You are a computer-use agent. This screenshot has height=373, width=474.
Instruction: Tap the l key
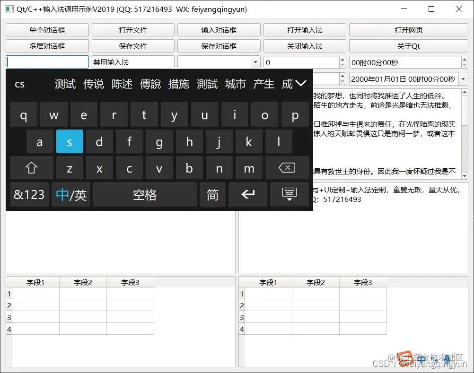[x=279, y=141]
